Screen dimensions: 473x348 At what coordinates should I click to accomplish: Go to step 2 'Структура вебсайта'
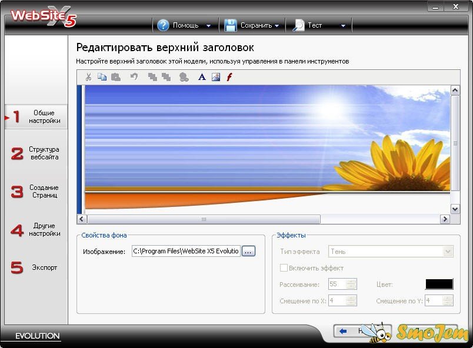(x=35, y=153)
